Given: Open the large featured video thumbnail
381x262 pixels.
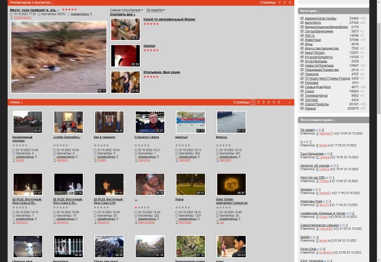Looking at the screenshot, I should 58,58.
